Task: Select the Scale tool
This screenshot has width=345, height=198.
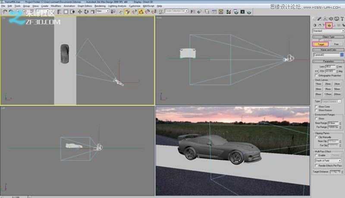Action: click(x=93, y=12)
